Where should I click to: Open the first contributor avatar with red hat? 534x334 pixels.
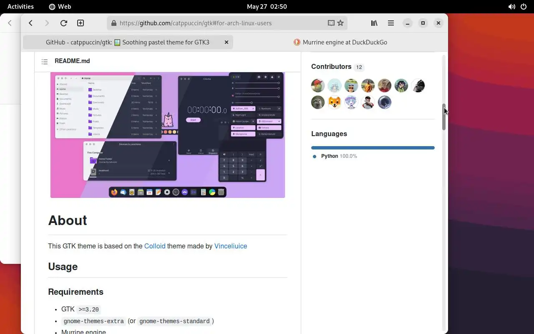coord(318,86)
